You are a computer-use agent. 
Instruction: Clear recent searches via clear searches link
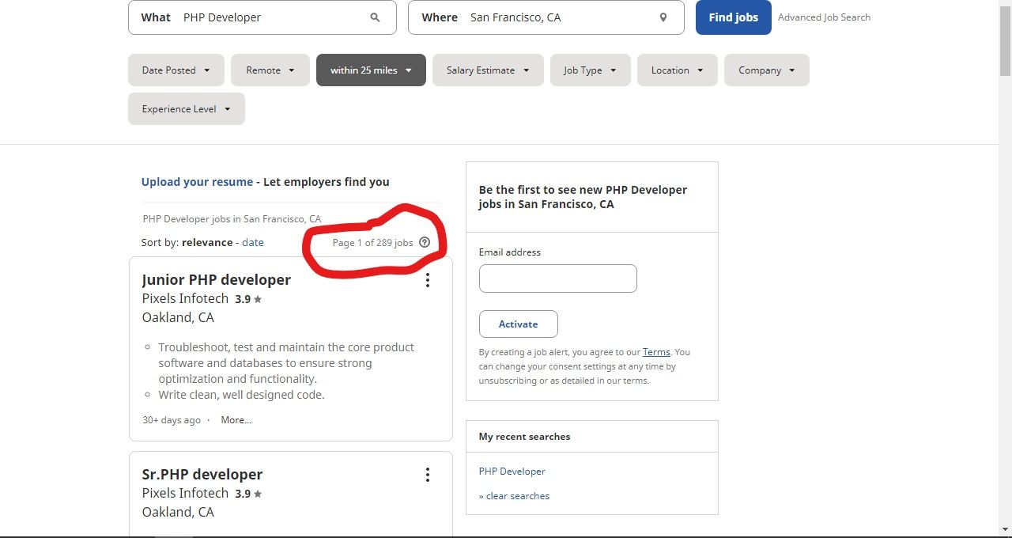(x=517, y=496)
